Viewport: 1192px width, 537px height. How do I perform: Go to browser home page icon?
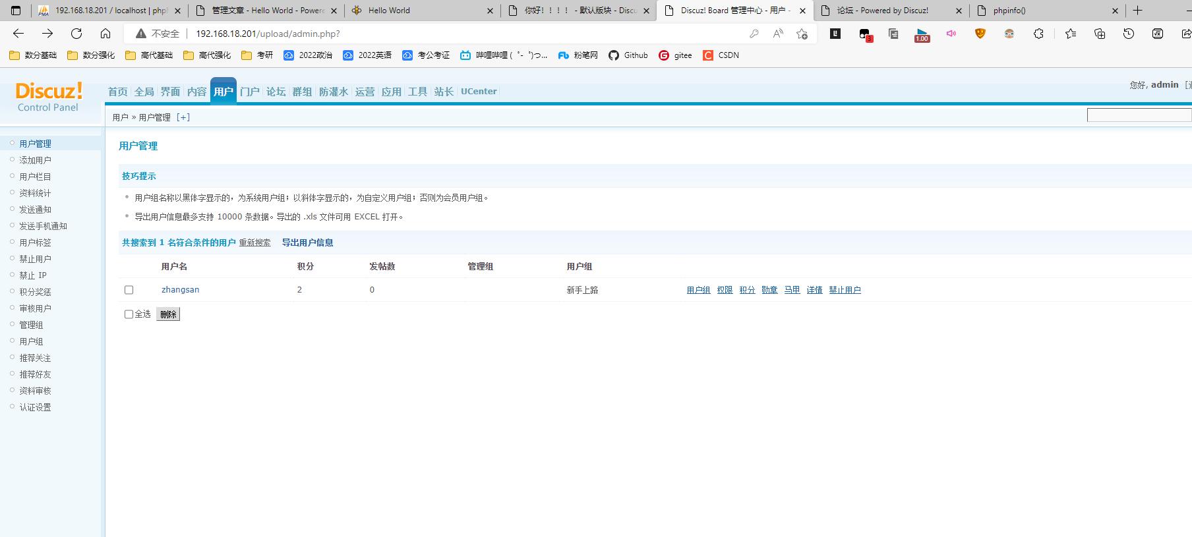point(105,34)
